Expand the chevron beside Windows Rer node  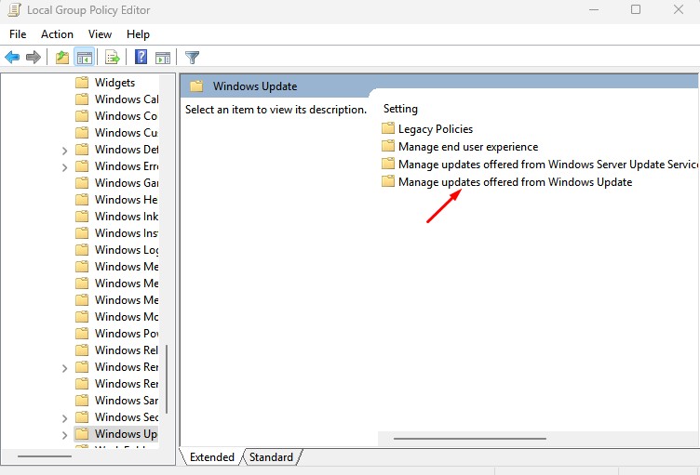(x=65, y=368)
